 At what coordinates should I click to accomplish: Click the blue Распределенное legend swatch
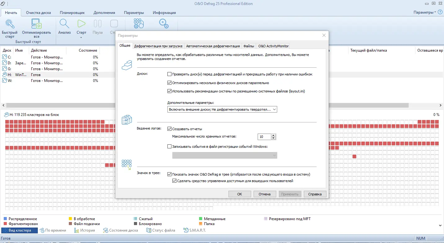pyautogui.click(x=5, y=219)
